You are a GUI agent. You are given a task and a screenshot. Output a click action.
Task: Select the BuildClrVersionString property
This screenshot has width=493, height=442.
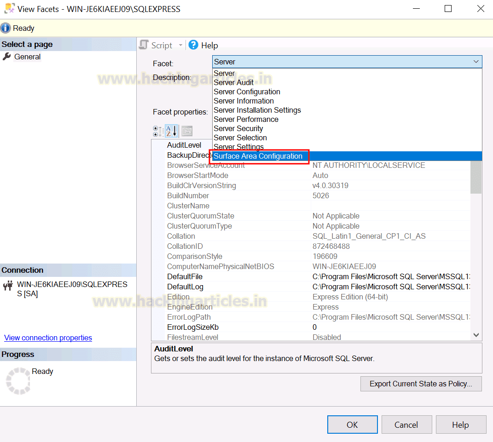[202, 186]
